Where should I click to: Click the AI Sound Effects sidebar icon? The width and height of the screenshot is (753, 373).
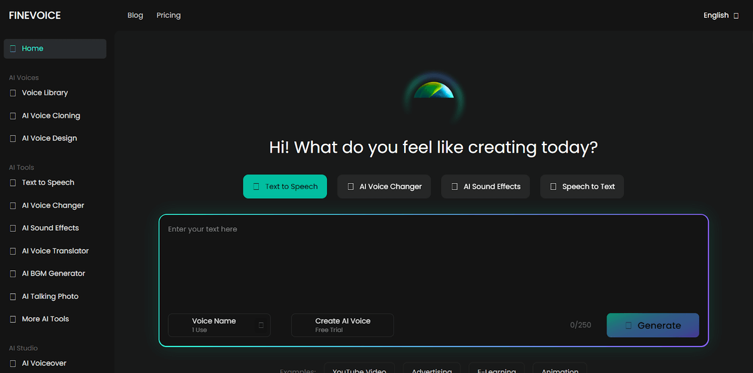(13, 228)
